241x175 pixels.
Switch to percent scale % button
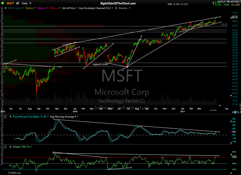[x=238, y=112]
